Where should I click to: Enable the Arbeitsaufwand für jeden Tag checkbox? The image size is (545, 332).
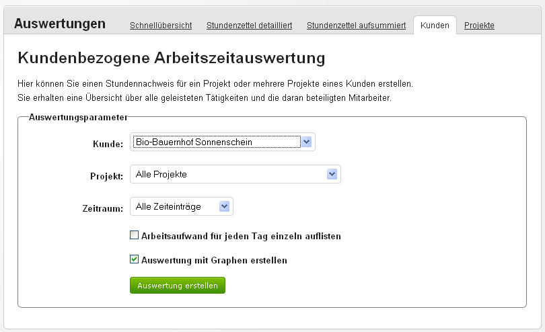coord(135,236)
